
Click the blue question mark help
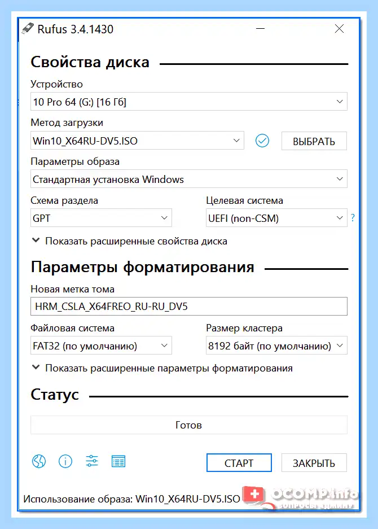point(353,217)
